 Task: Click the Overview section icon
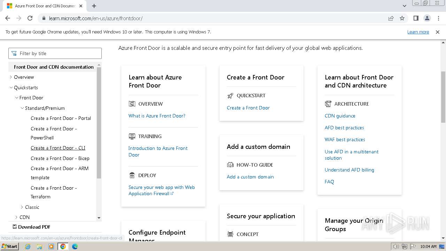pos(132,104)
